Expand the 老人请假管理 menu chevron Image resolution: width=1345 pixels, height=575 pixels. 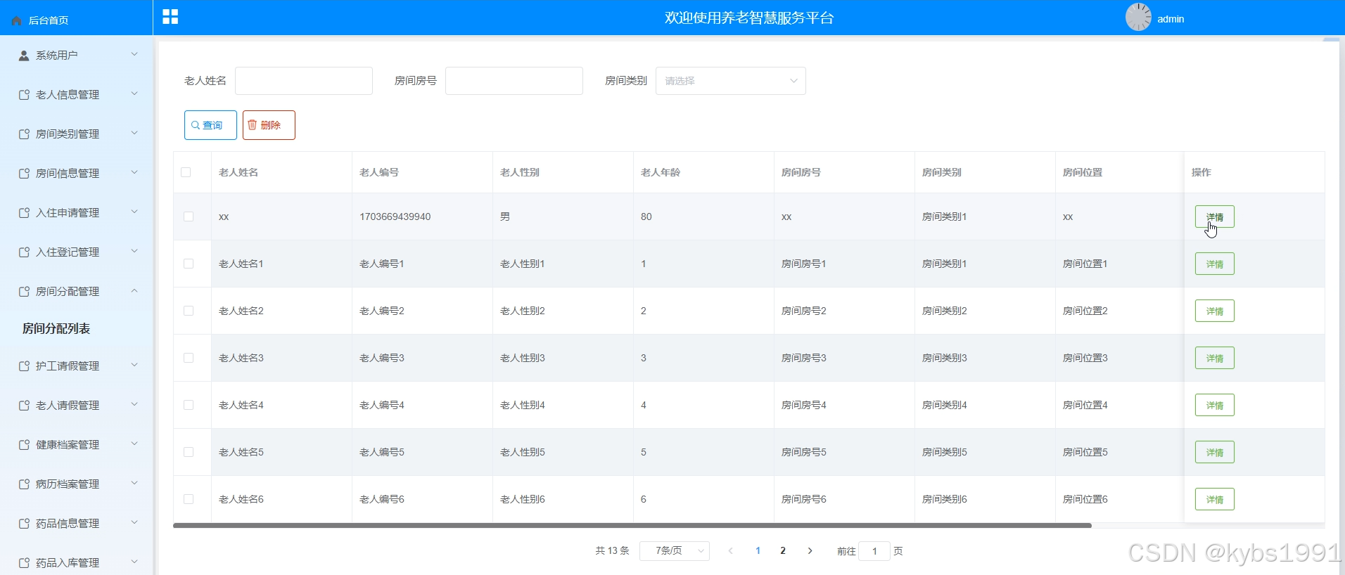click(x=134, y=404)
